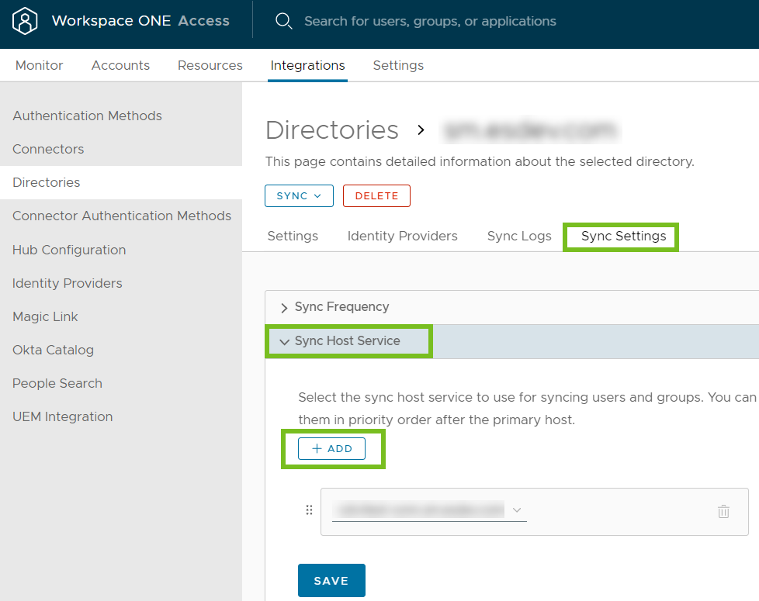This screenshot has height=601, width=759.
Task: Open the SYNC dropdown button
Action: [x=299, y=196]
